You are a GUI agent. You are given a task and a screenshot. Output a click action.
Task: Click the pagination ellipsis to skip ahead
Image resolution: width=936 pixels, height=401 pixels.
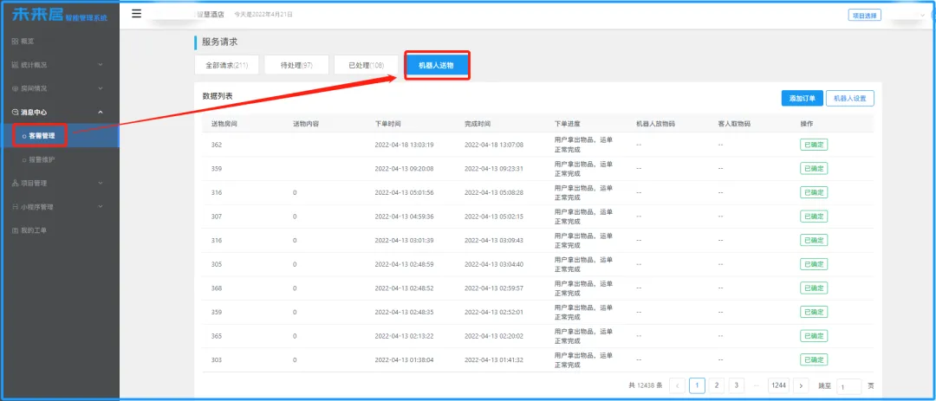pyautogui.click(x=757, y=385)
